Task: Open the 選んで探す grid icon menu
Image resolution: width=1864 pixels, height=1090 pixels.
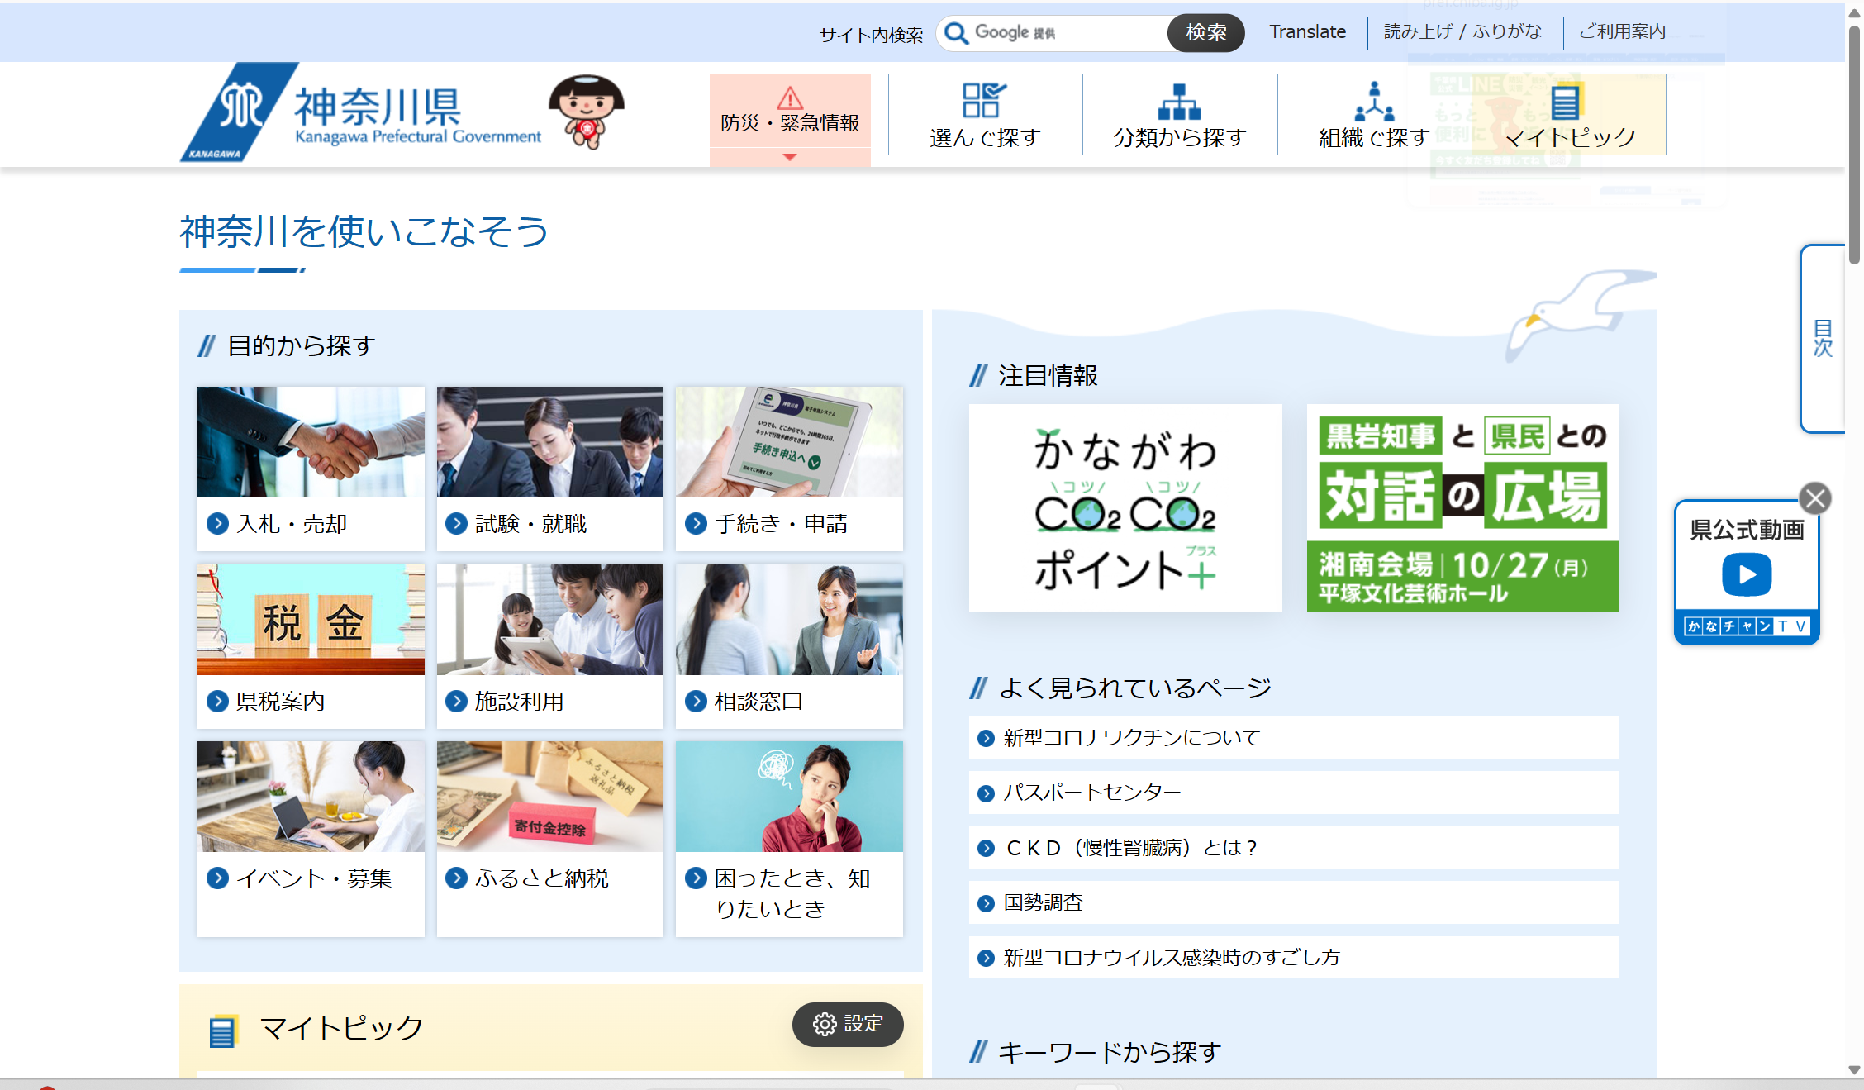Action: point(984,101)
